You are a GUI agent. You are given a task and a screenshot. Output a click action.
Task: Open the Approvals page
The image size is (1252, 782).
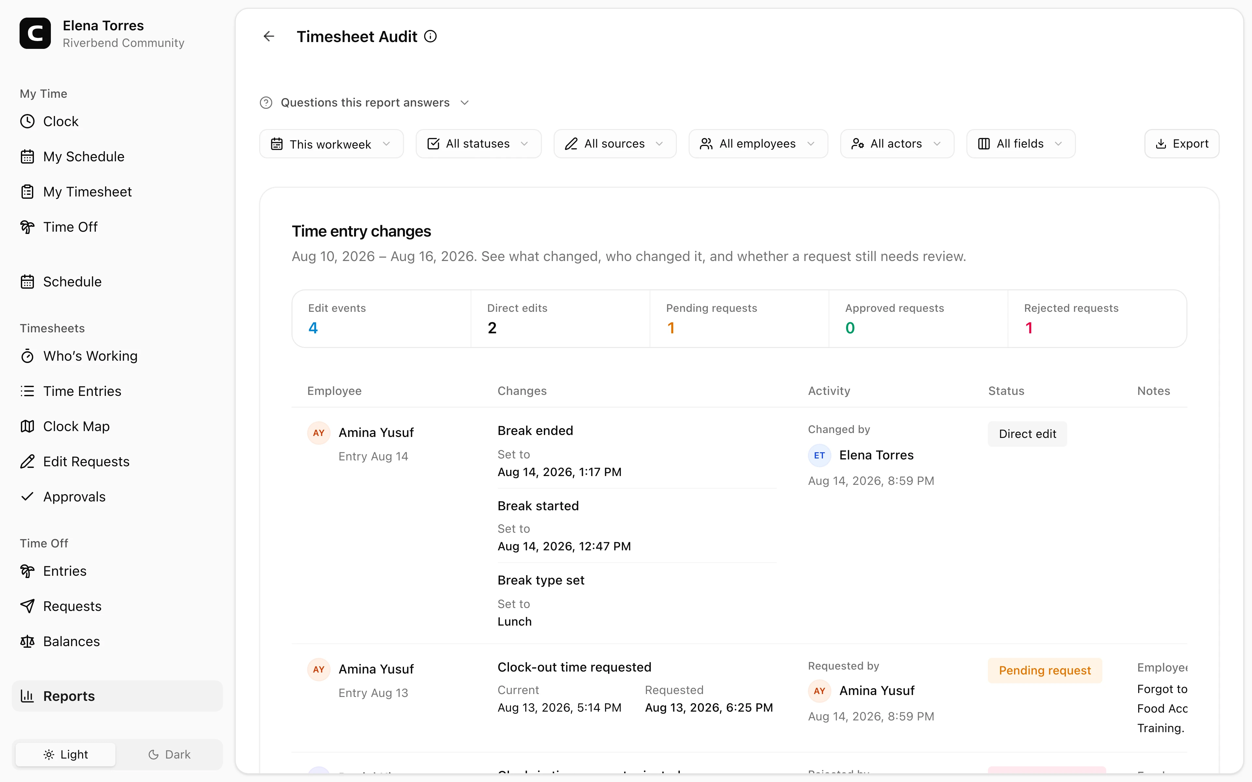(x=117, y=497)
